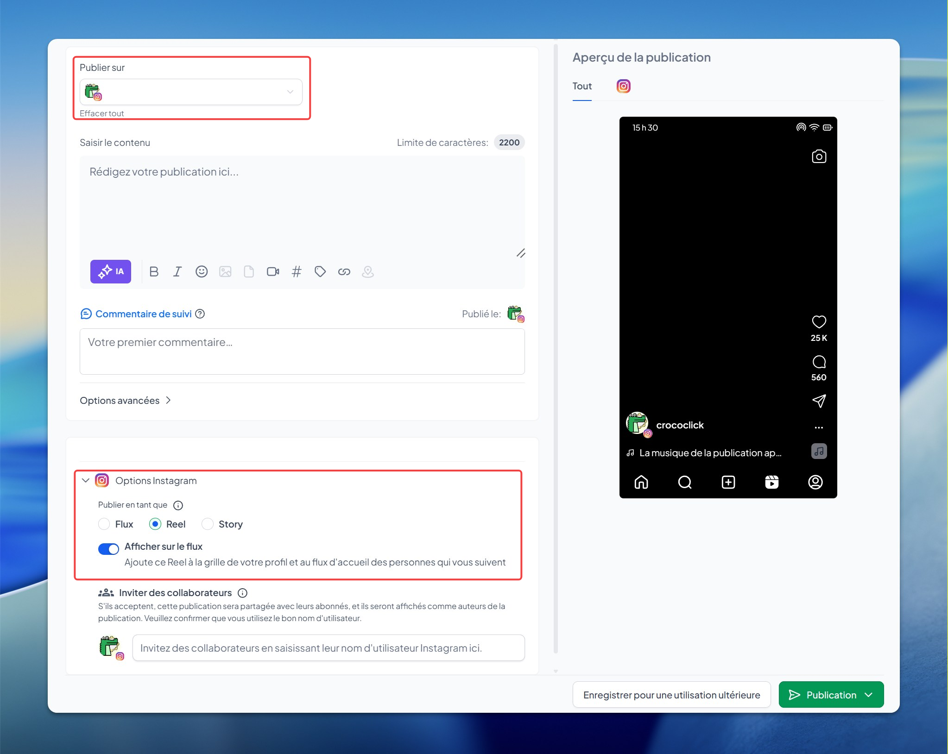The height and width of the screenshot is (754, 948).
Task: Attach a document file icon
Action: pyautogui.click(x=249, y=271)
